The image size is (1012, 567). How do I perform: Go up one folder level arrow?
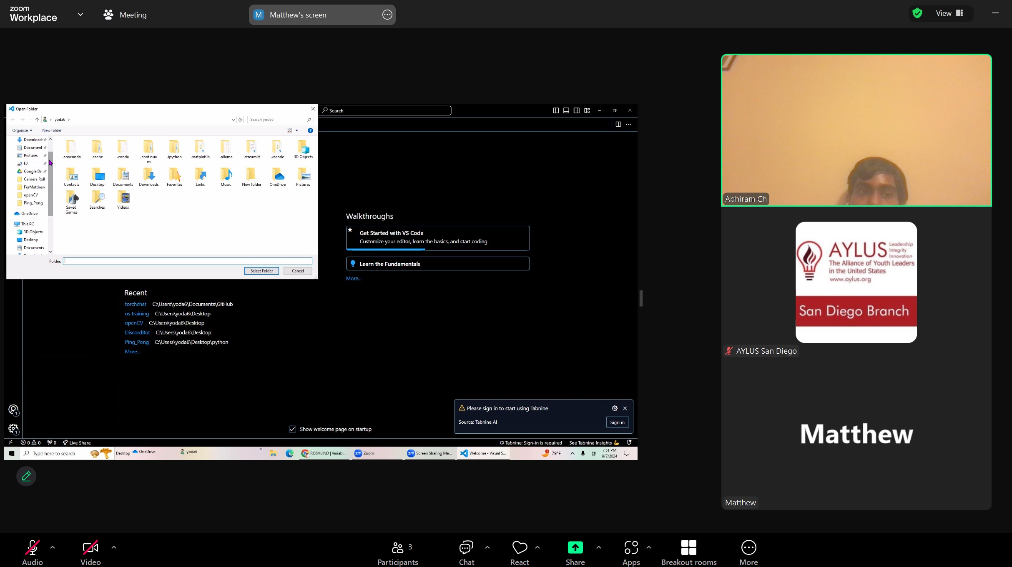pos(37,120)
